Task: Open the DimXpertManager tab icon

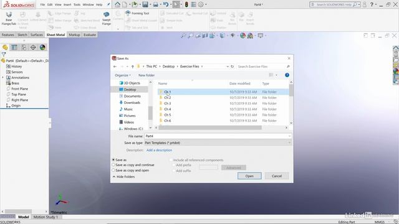Action: pos(33,47)
